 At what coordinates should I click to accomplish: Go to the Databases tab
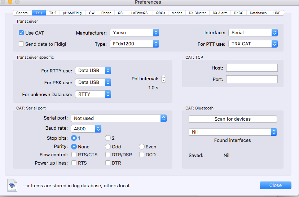(x=258, y=13)
